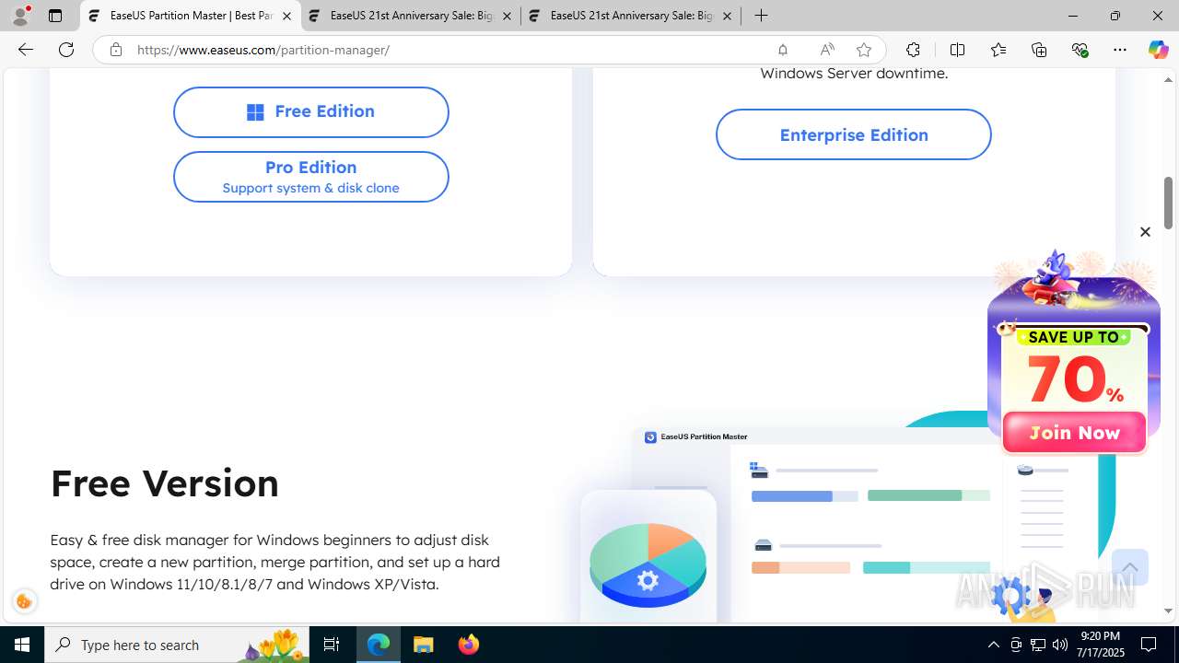Open the cookie settings icon
This screenshot has height=663, width=1179.
coord(25,602)
